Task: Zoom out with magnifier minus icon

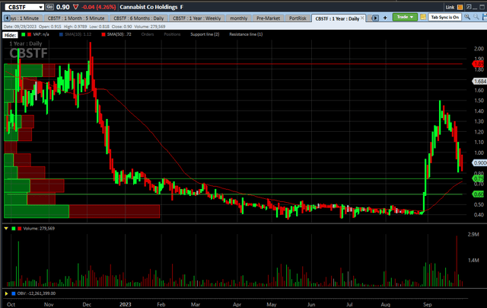Action: pyautogui.click(x=476, y=17)
